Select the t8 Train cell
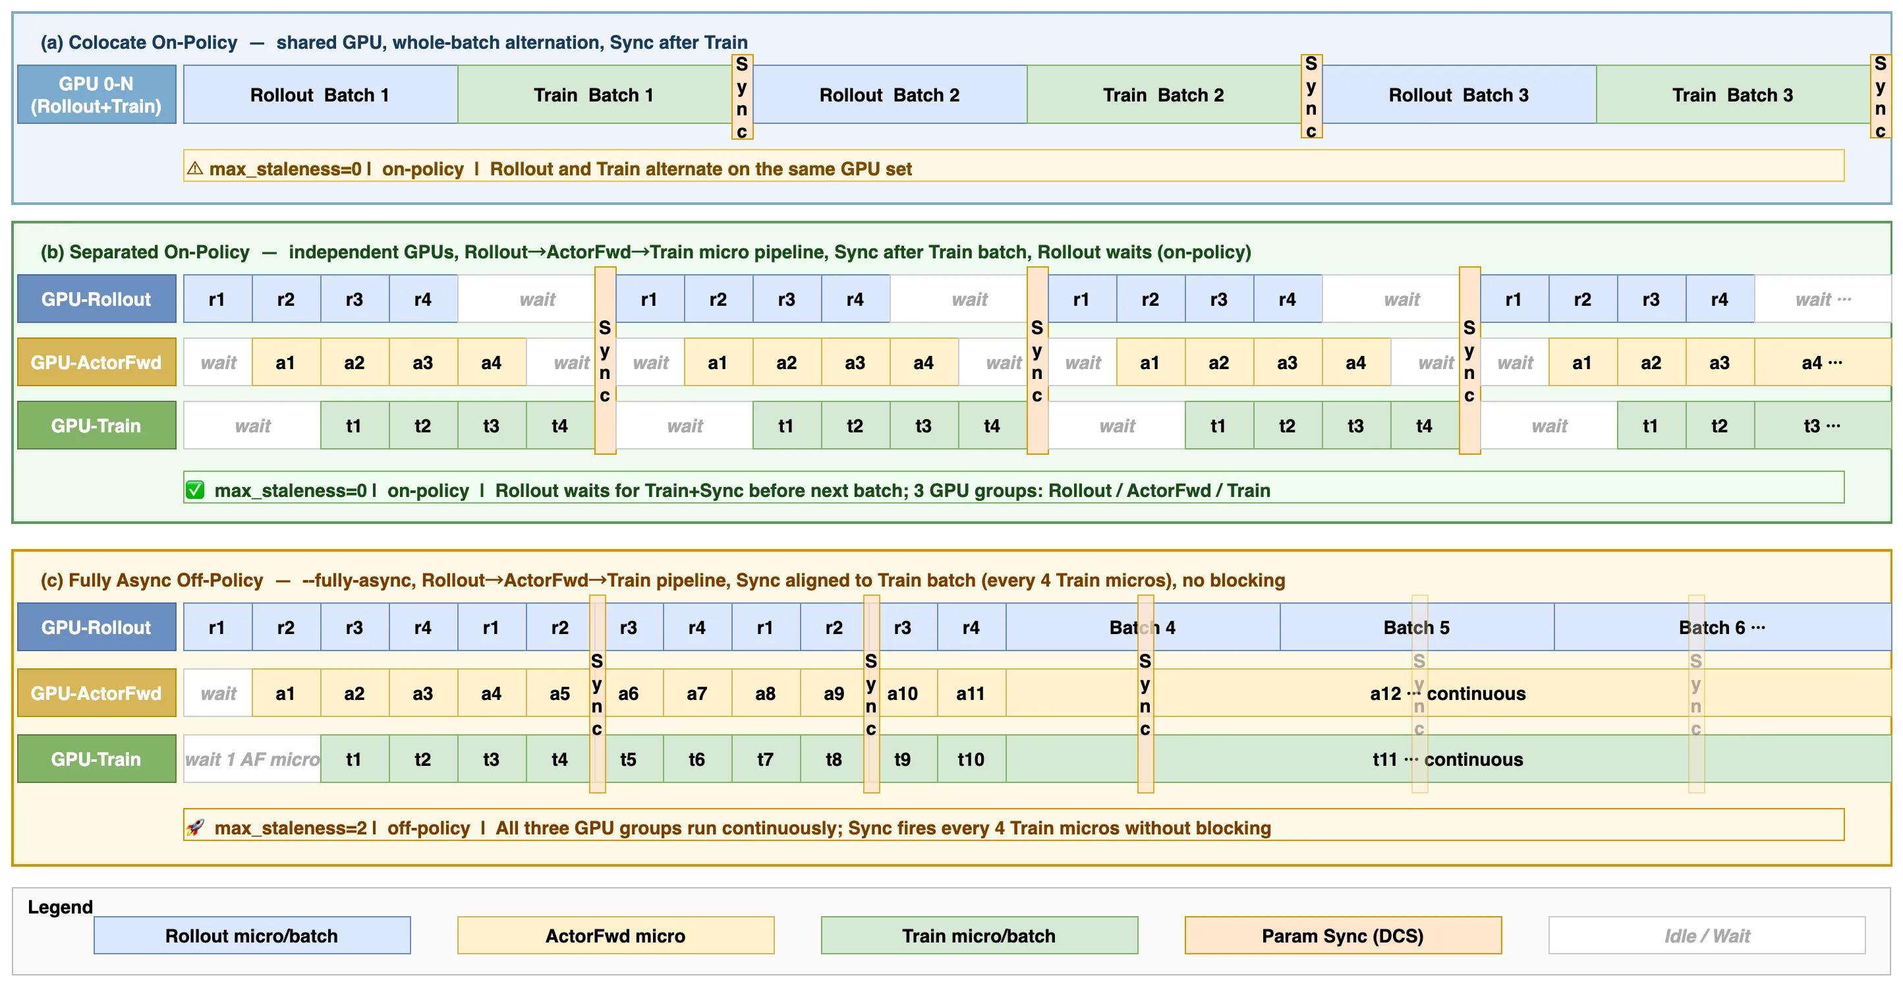 [x=834, y=759]
